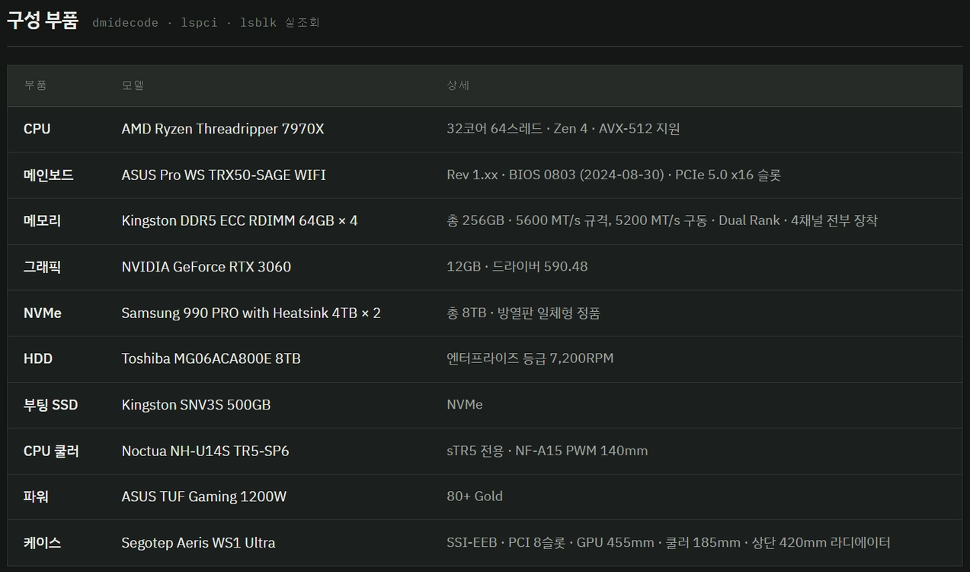Screen dimensions: 970x572
Task: Click the 메인보드 row label
Action: pyautogui.click(x=49, y=175)
